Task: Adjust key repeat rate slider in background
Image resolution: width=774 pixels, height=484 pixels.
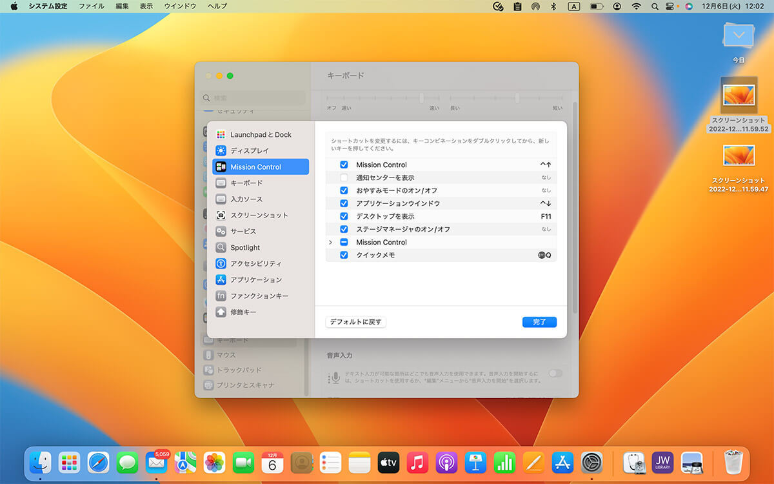Action: 422,98
